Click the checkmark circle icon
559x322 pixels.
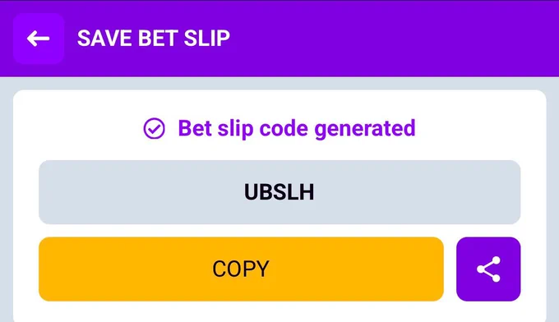pos(154,129)
